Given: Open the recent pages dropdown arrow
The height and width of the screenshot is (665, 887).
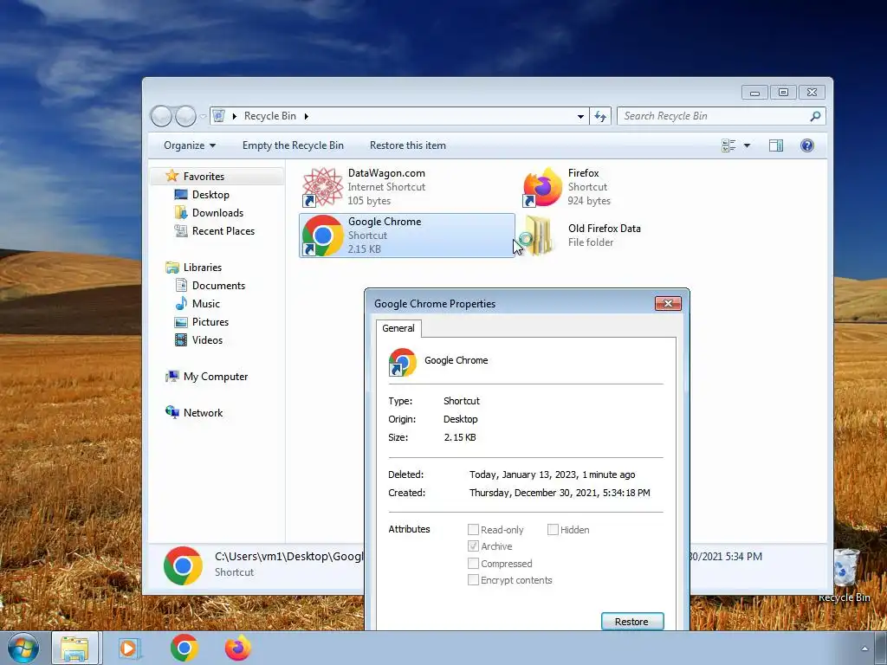Looking at the screenshot, I should [x=203, y=117].
